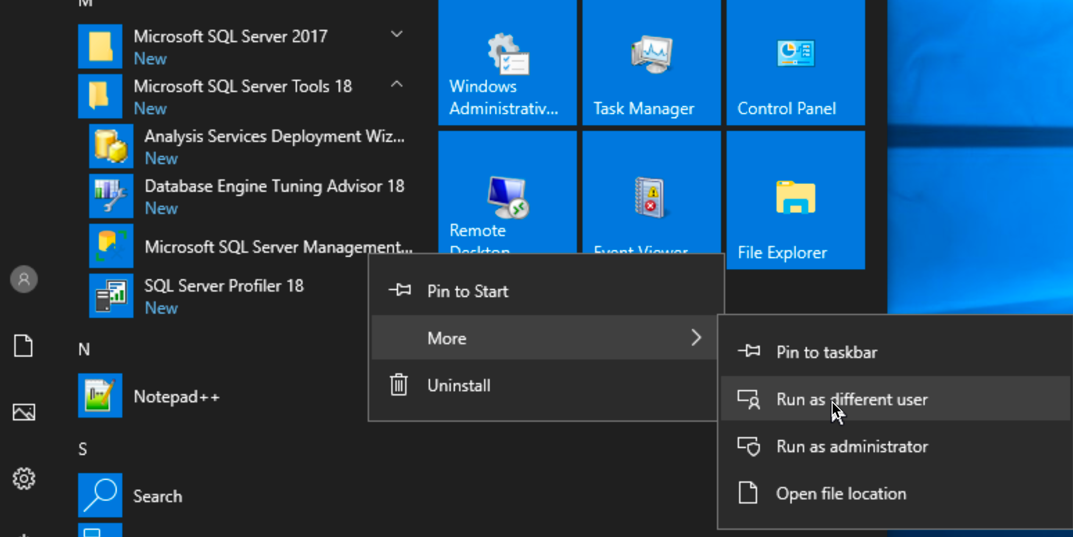The height and width of the screenshot is (537, 1073).
Task: Click Analysis Services Deployment Wiz... label
Action: pyautogui.click(x=274, y=136)
